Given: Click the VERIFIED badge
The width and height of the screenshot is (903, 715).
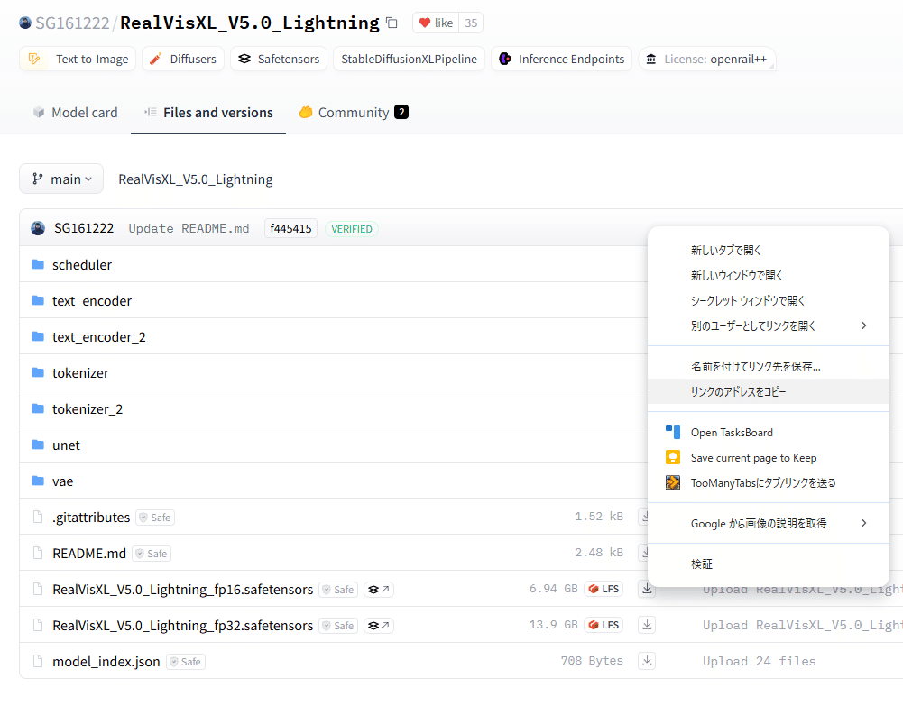Looking at the screenshot, I should coord(352,228).
